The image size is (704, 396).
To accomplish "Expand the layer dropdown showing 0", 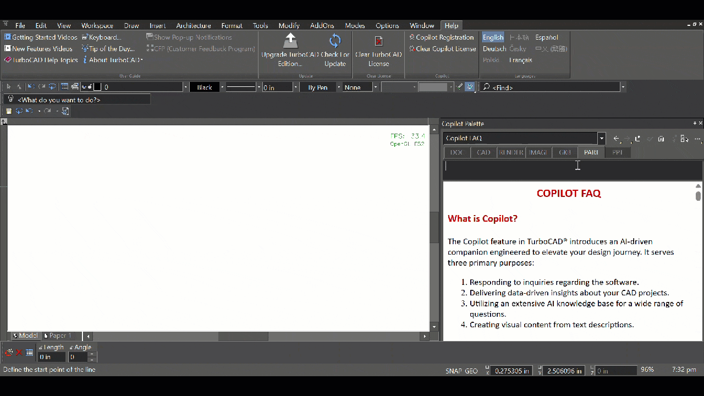I will (185, 87).
